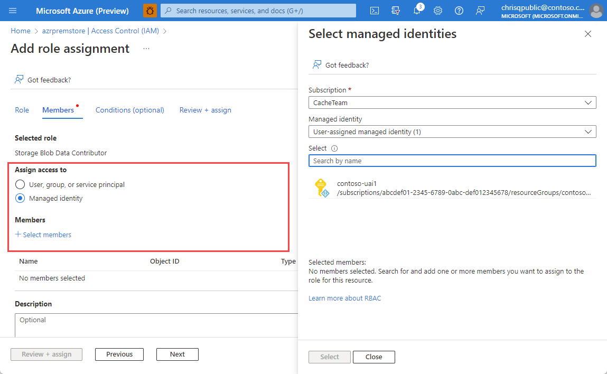Click the Microsoft Azure (Preview) title
Viewport: 607px width, 374px height.
click(82, 11)
